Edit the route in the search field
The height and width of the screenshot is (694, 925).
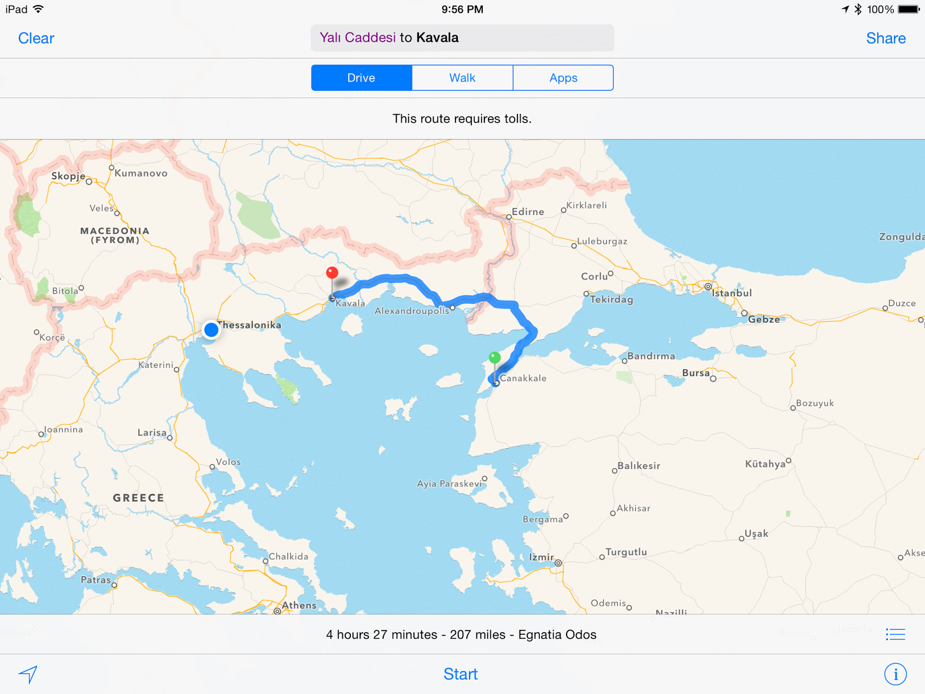[462, 38]
